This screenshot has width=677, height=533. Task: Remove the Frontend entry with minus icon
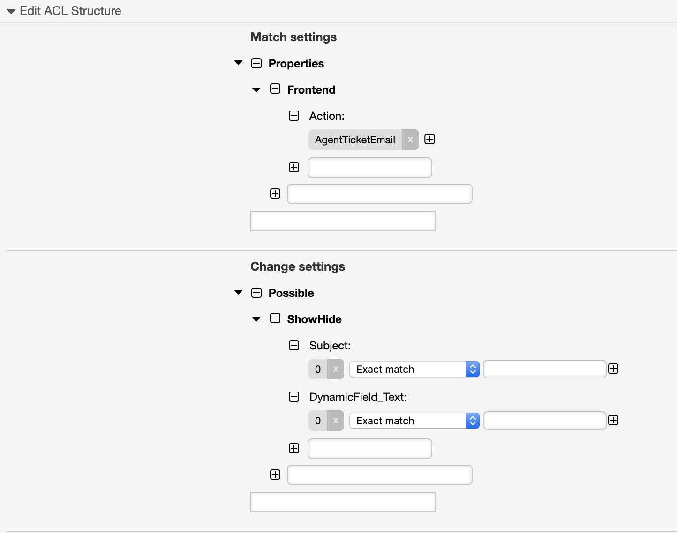[x=275, y=89]
